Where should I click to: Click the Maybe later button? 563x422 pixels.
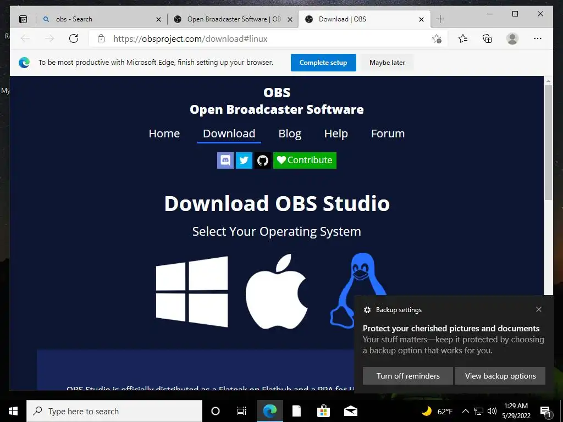pos(387,63)
